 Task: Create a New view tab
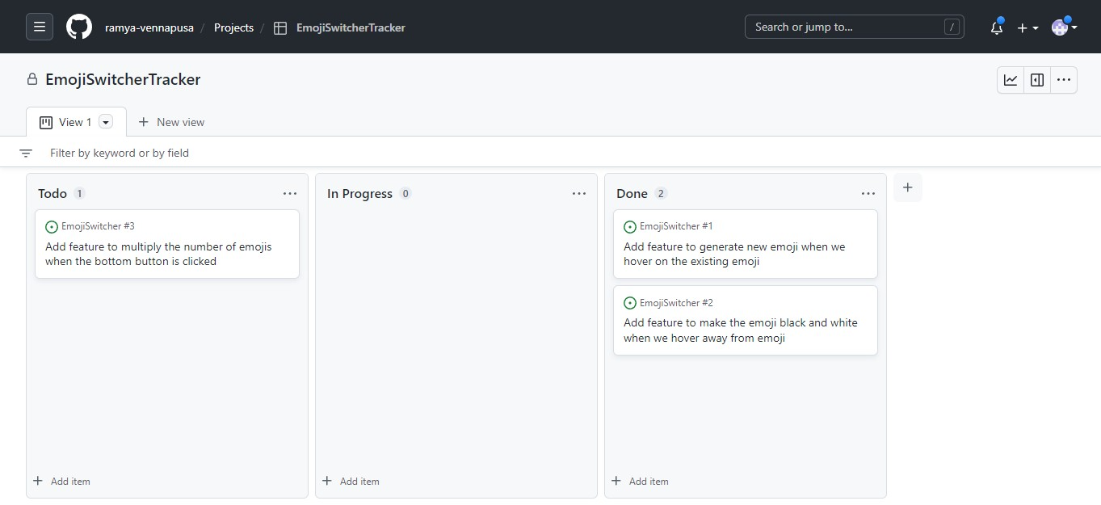[171, 122]
